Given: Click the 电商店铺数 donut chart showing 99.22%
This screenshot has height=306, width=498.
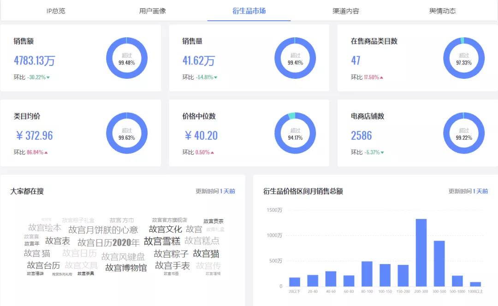Looking at the screenshot, I should pyautogui.click(x=464, y=133).
